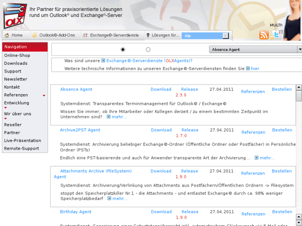
Task: Click Bestellen for Attachments Archive Agent
Action: tap(282, 171)
